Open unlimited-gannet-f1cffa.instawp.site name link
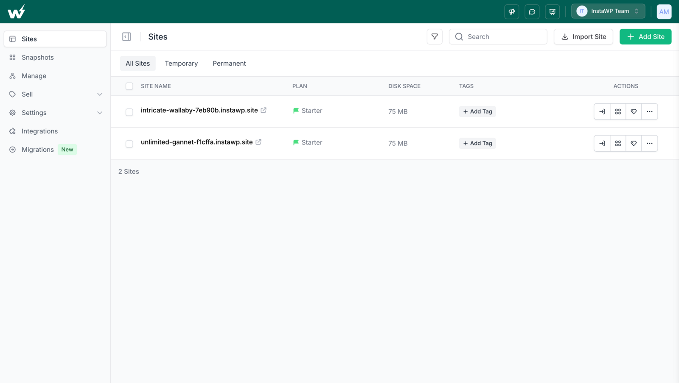Image resolution: width=679 pixels, height=383 pixels. (x=197, y=142)
